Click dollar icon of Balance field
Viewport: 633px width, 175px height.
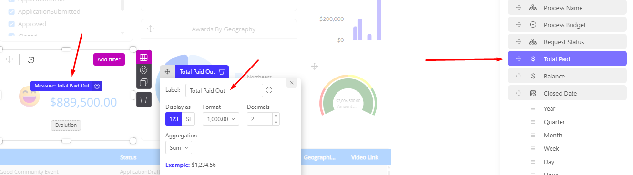pos(533,76)
